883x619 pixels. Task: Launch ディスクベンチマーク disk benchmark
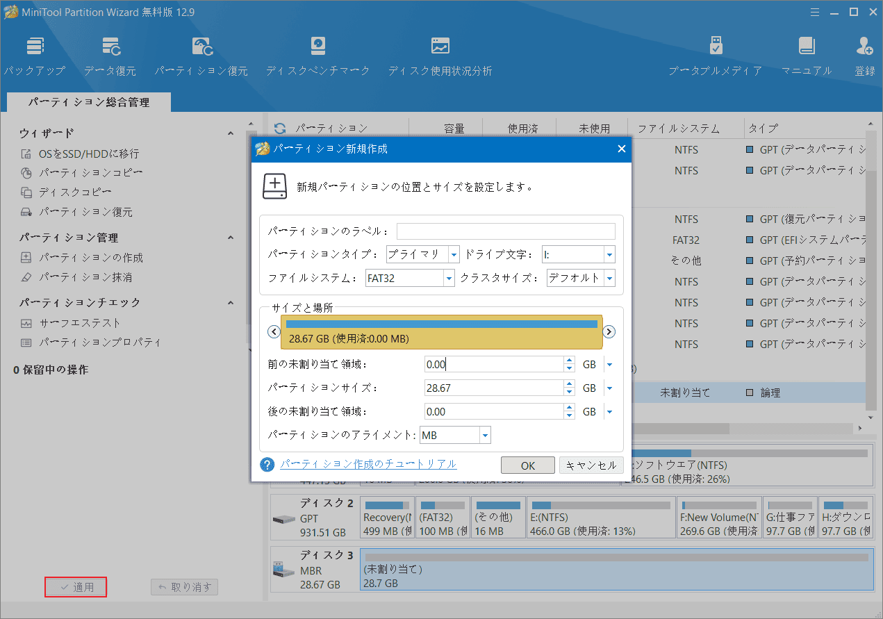[x=317, y=56]
